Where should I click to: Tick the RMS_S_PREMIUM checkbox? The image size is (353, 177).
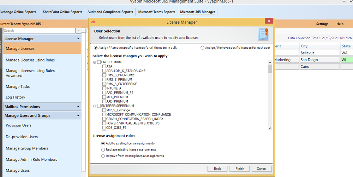[x=104, y=79]
